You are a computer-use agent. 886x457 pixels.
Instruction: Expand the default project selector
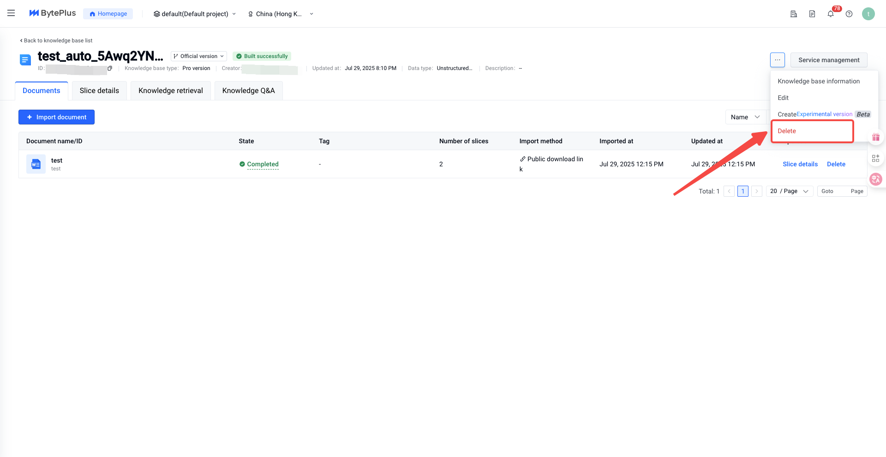[195, 14]
